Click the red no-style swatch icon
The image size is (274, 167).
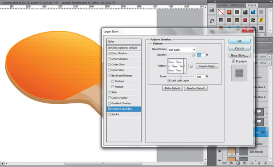221,12
